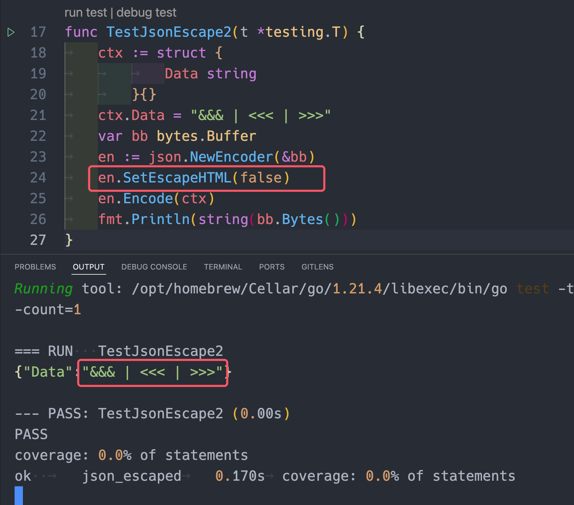This screenshot has height=505, width=574.
Task: Click the en.Encode(ctx) call on line 25
Action: [x=156, y=198]
